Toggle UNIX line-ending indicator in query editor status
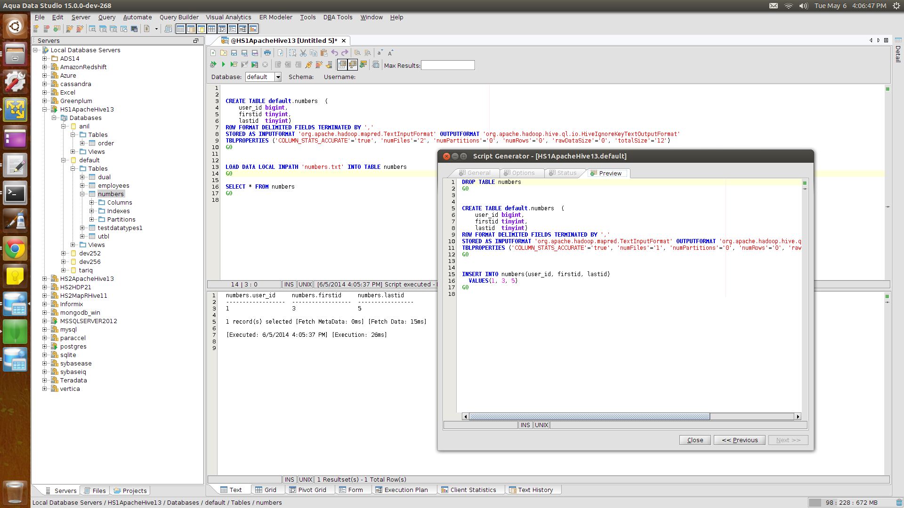Screen dimensions: 904x508 (x=305, y=285)
